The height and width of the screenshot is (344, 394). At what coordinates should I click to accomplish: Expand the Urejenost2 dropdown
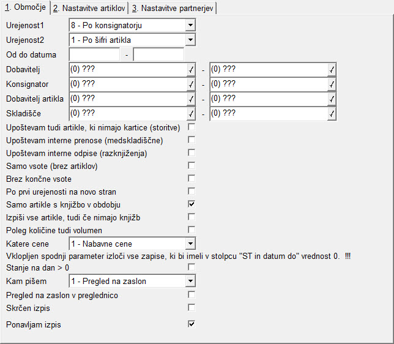[190, 40]
